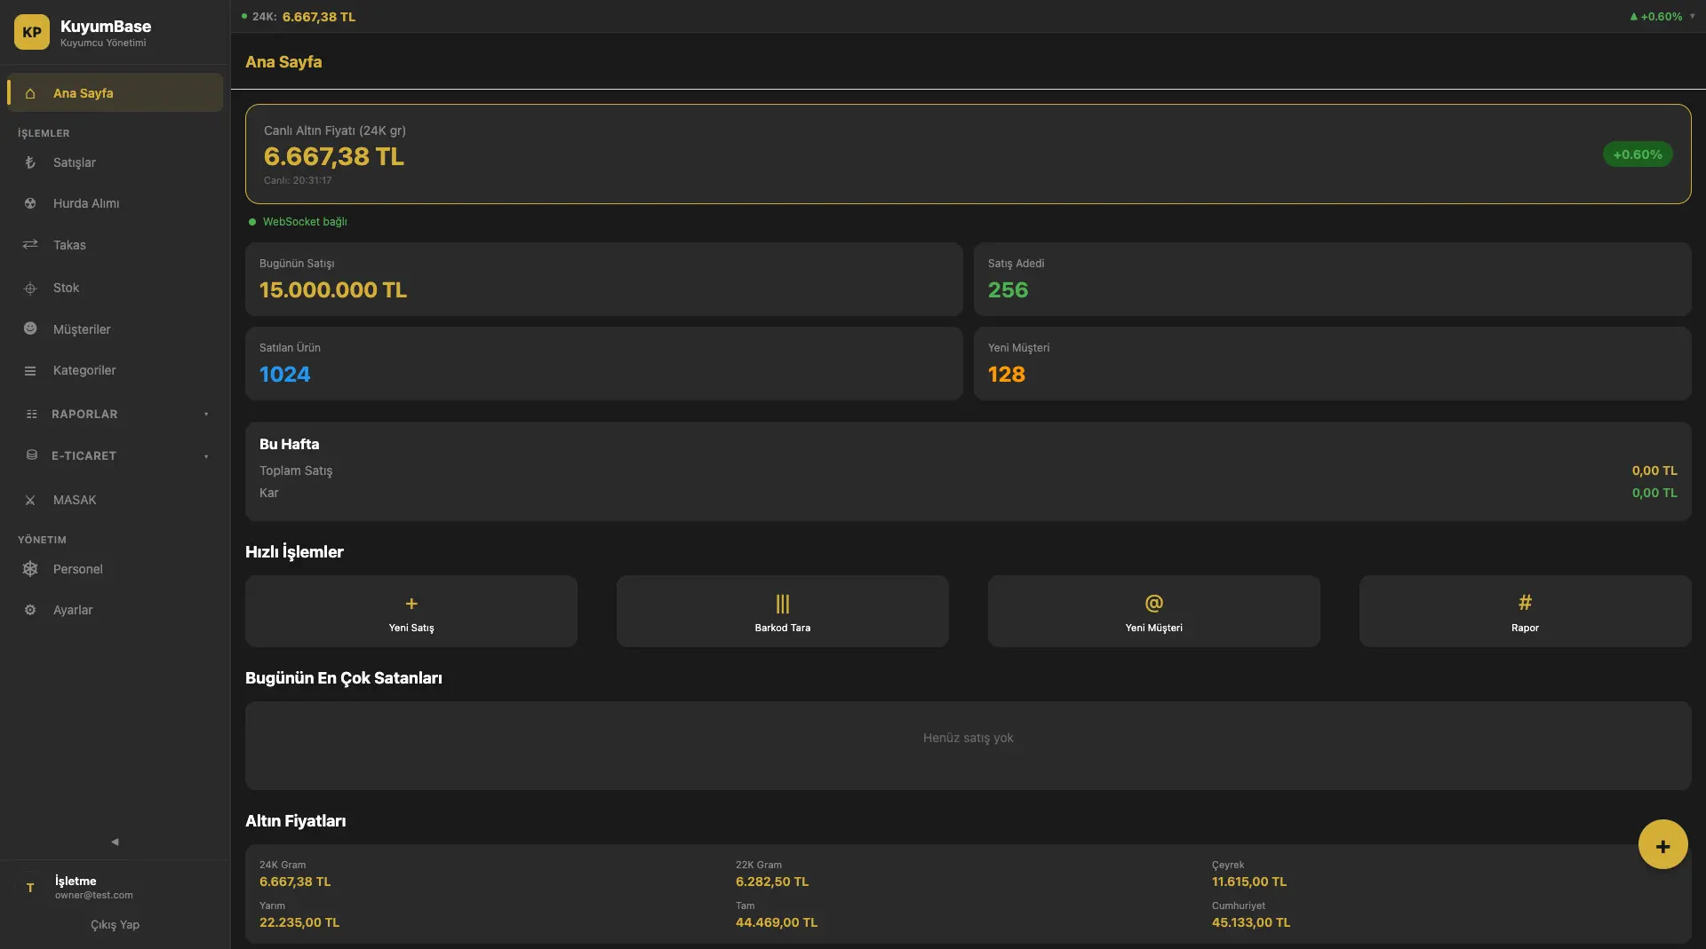Click the Satış Adedi 256 card
This screenshot has width=1706, height=949.
coord(1333,280)
